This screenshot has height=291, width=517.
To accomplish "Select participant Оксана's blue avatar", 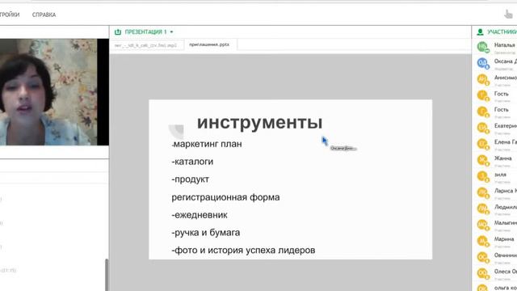I will 483,63.
